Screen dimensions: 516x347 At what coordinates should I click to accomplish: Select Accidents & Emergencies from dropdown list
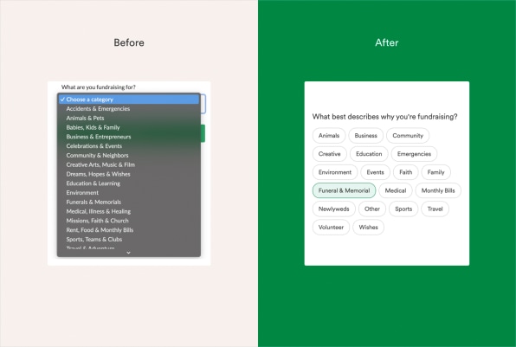129,108
